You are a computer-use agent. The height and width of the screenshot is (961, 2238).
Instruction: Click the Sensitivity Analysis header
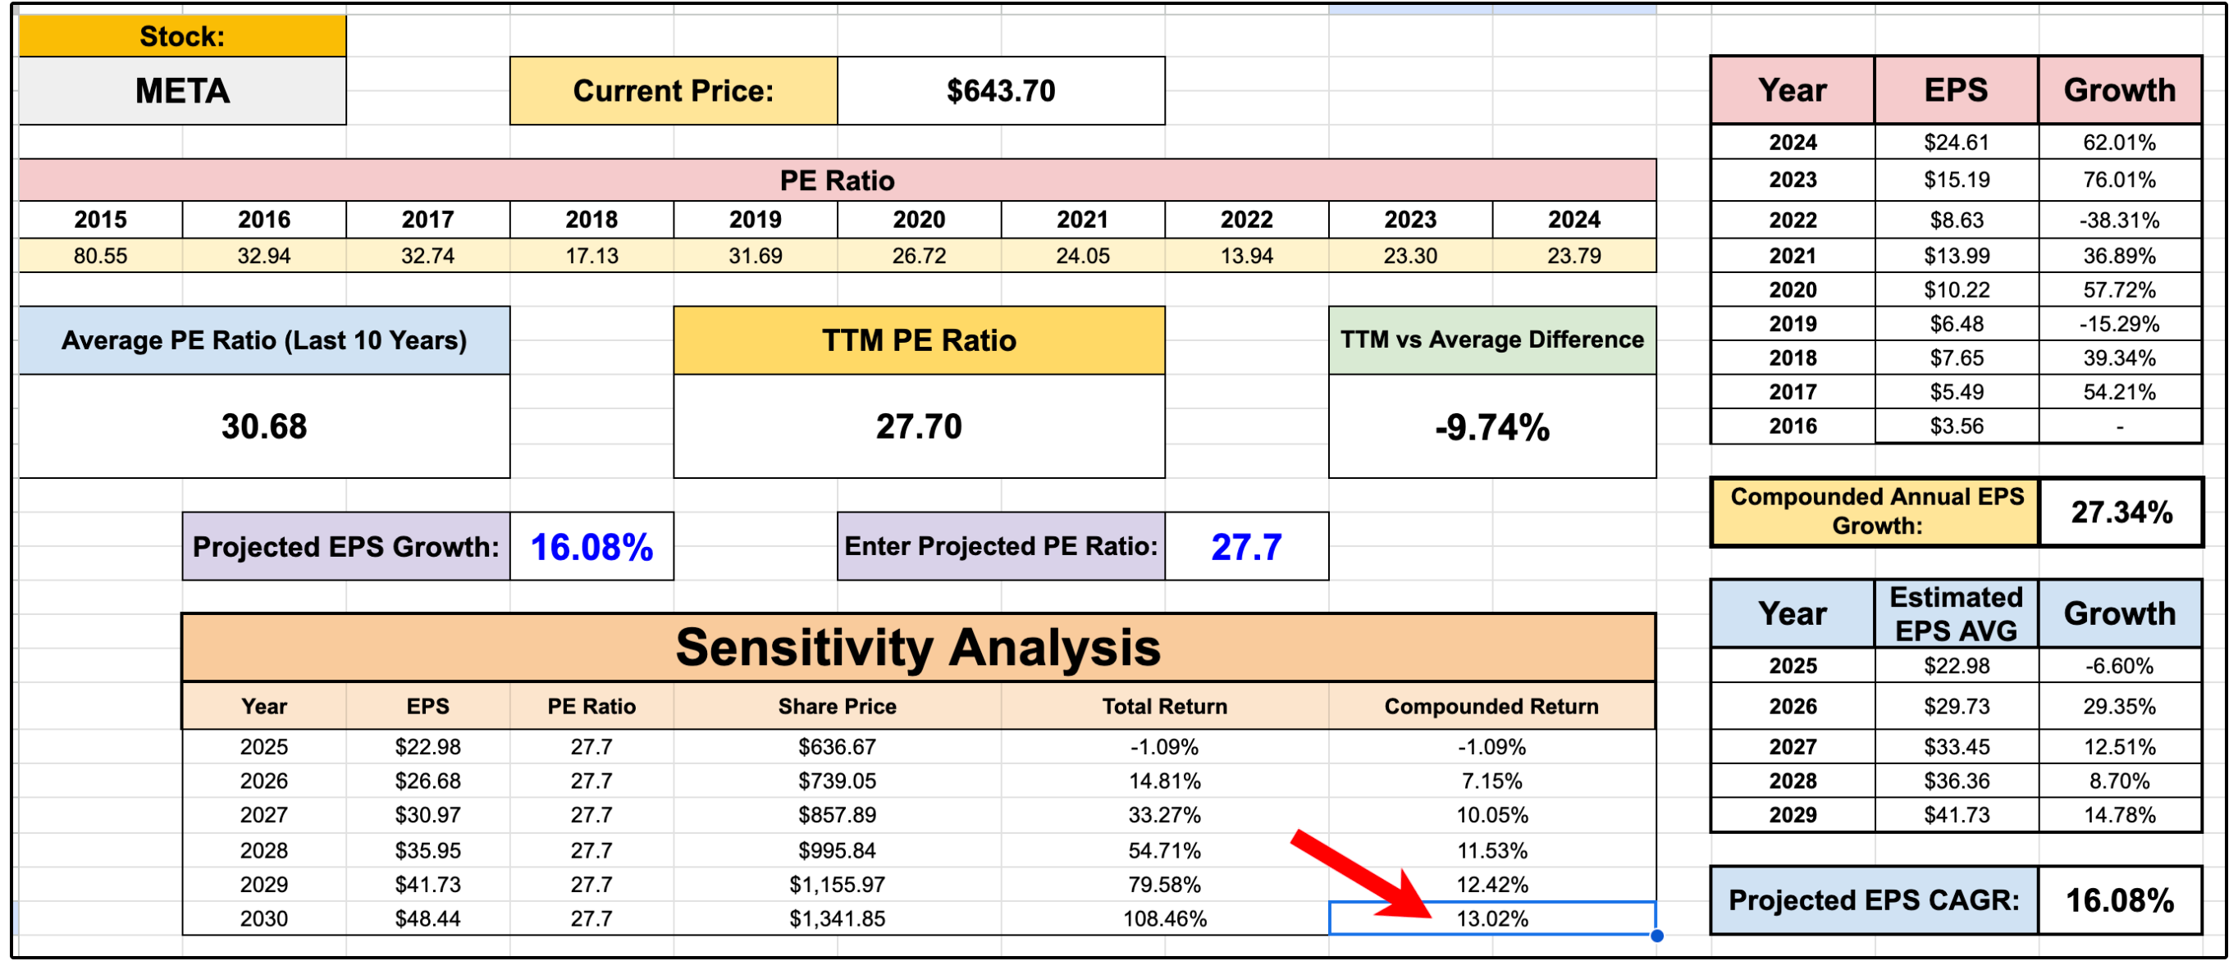coord(918,648)
